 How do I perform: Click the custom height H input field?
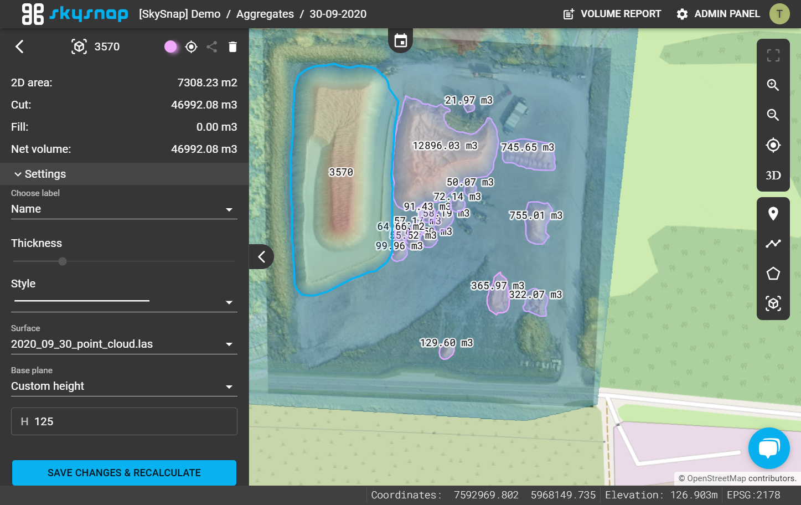click(x=124, y=421)
